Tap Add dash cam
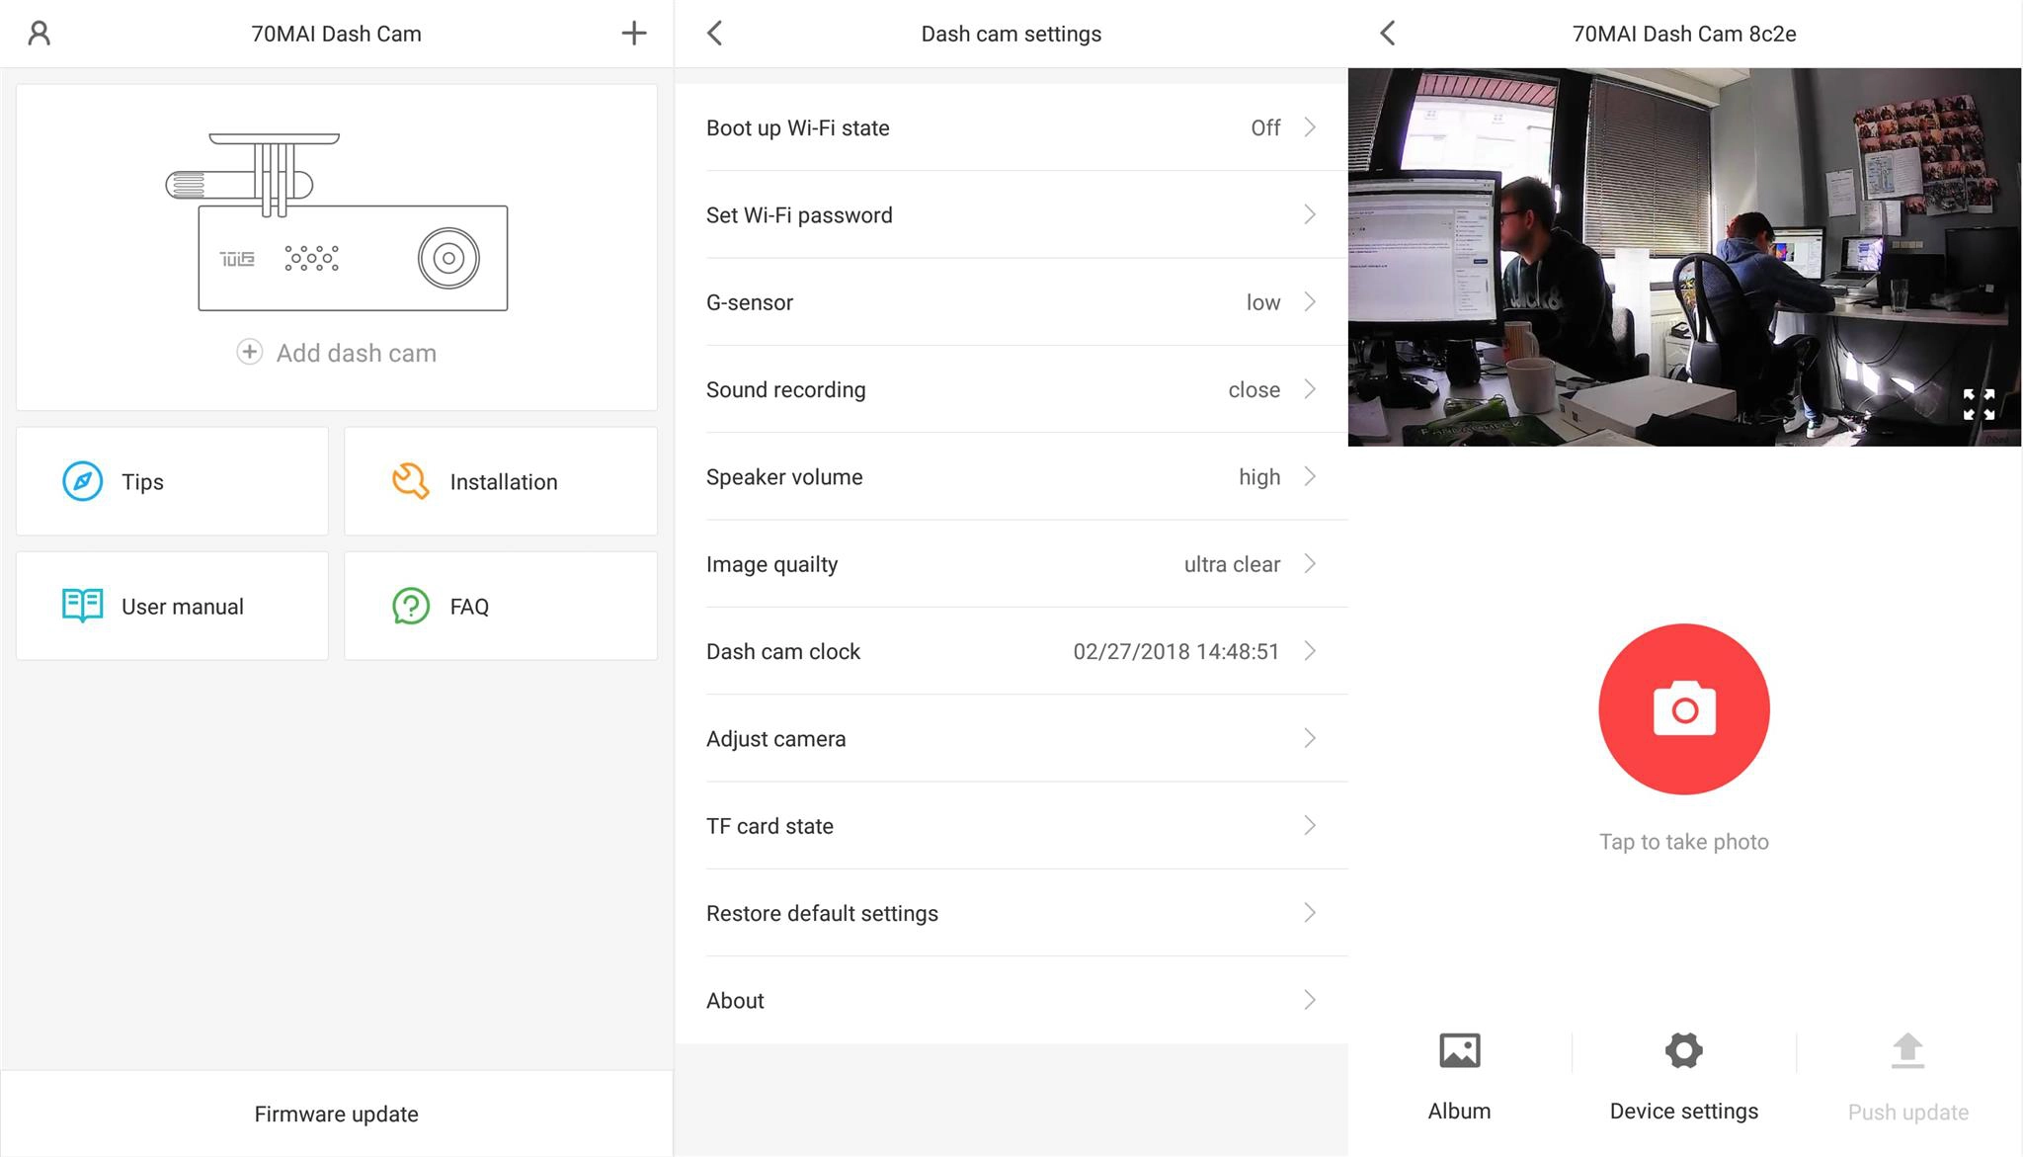2023x1157 pixels. coord(337,353)
